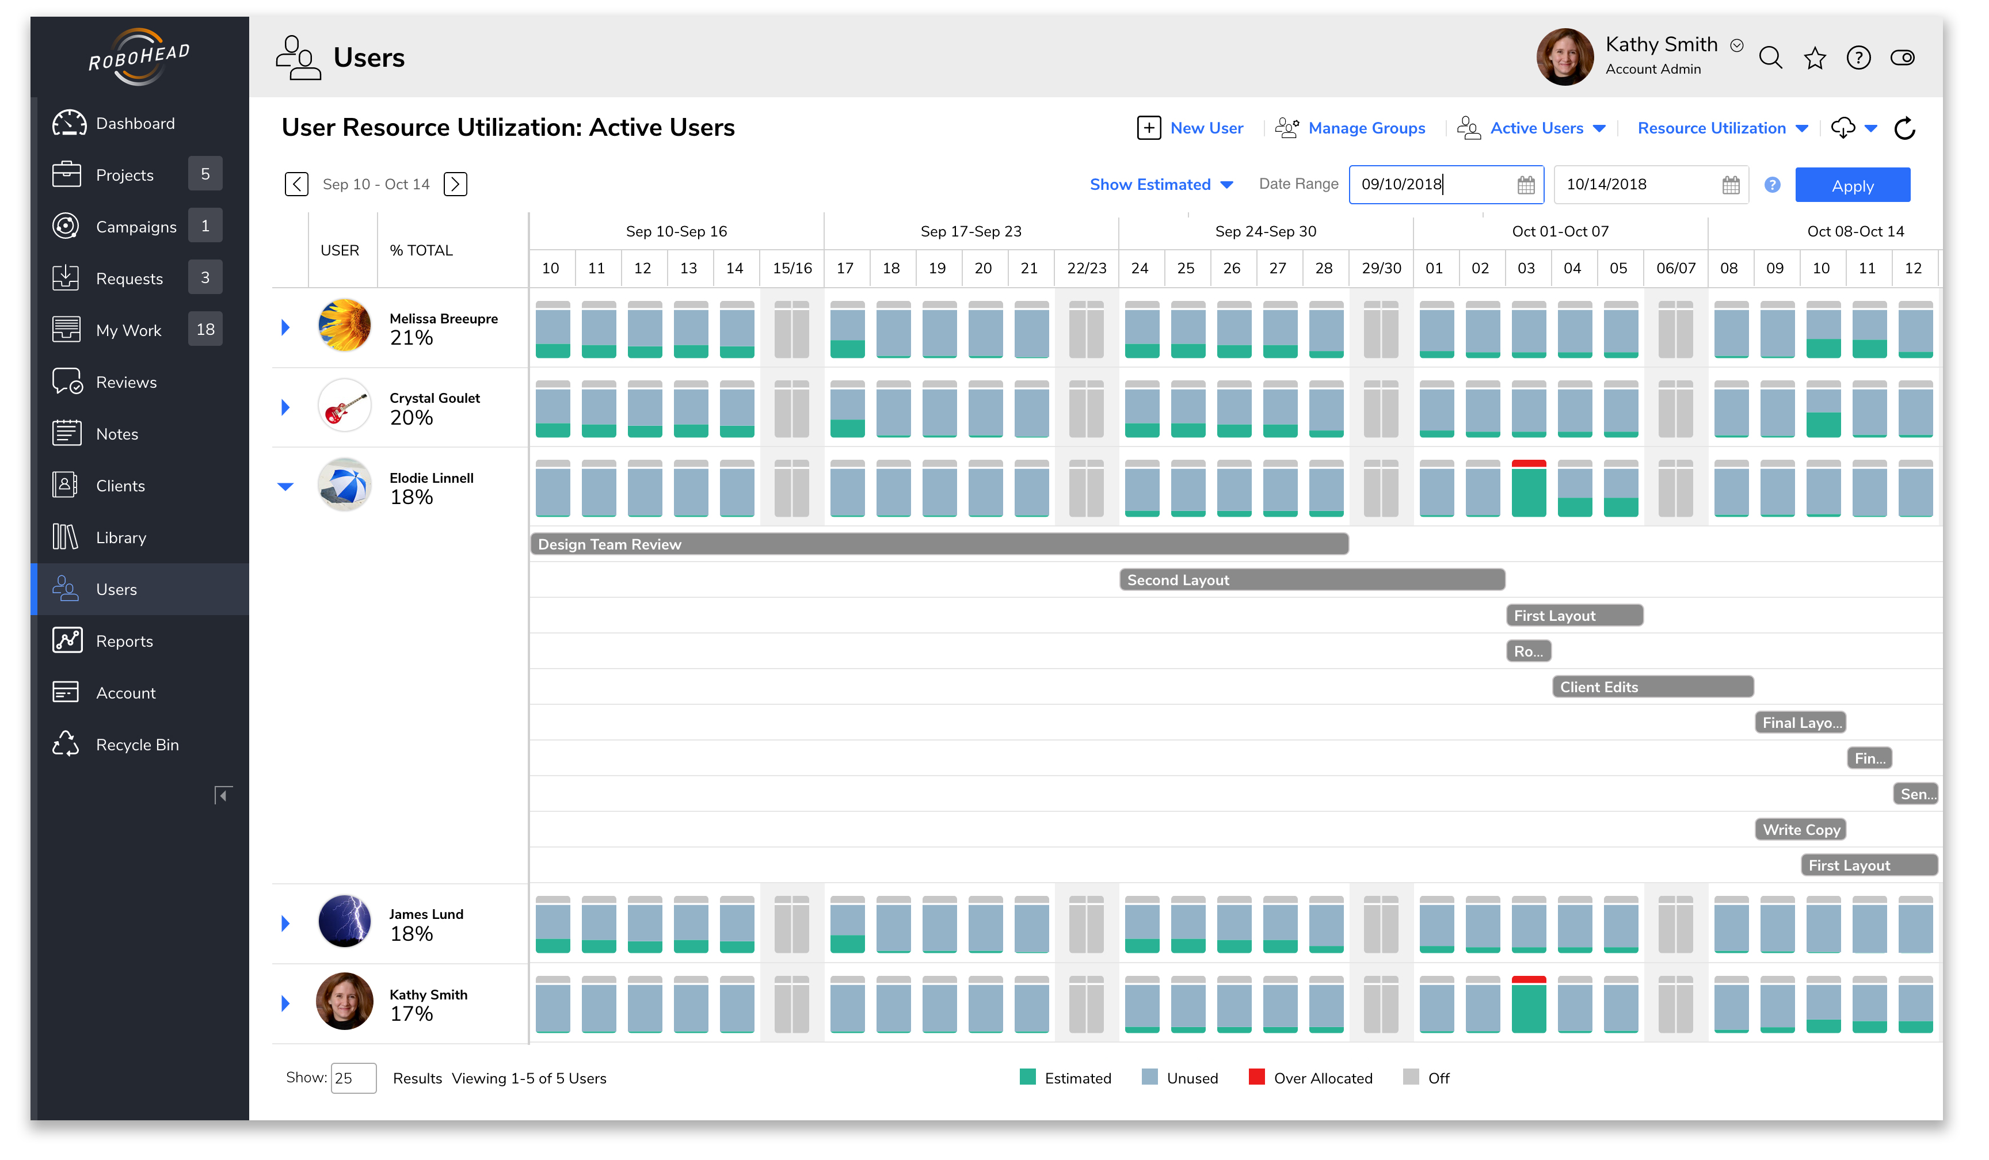Click the Requests inbox icon

pos(66,278)
